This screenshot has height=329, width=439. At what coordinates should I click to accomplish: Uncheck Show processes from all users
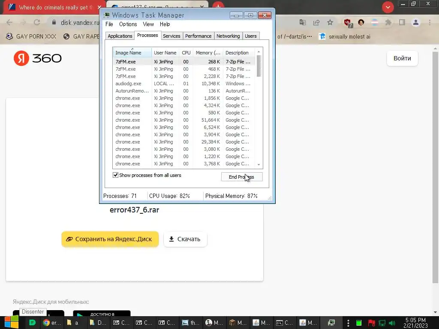pos(115,175)
